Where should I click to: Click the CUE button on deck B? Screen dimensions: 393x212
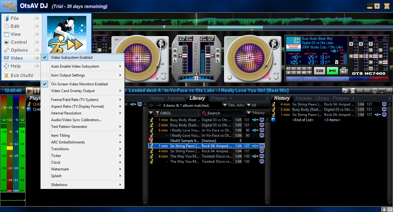coord(320,71)
